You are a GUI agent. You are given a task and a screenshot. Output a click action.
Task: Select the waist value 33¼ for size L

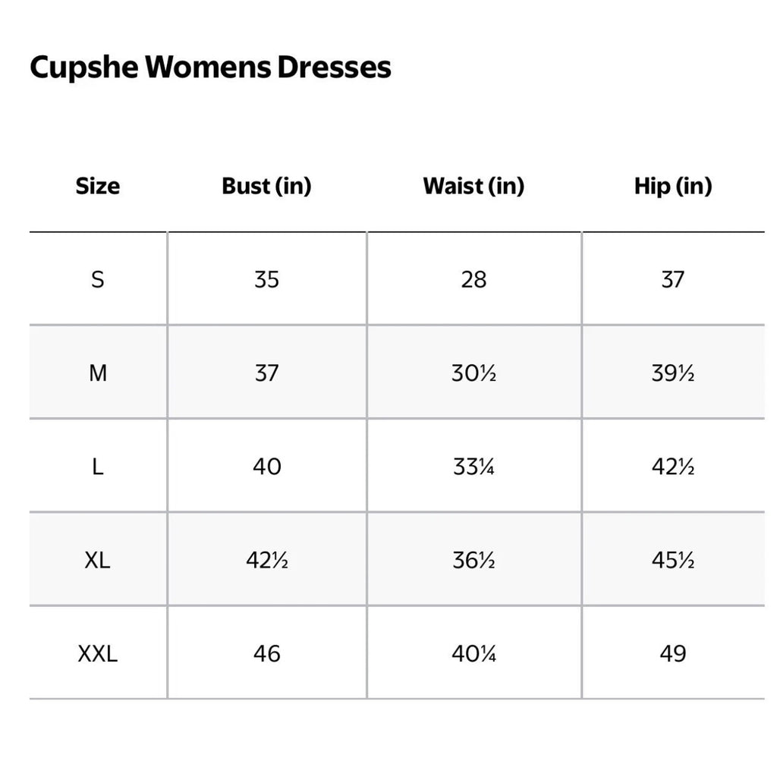tap(473, 467)
